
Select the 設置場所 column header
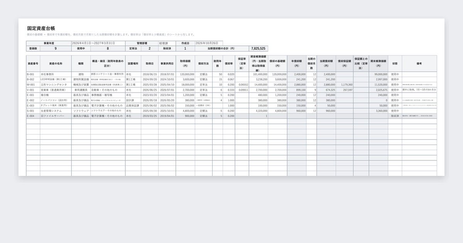[x=133, y=63]
